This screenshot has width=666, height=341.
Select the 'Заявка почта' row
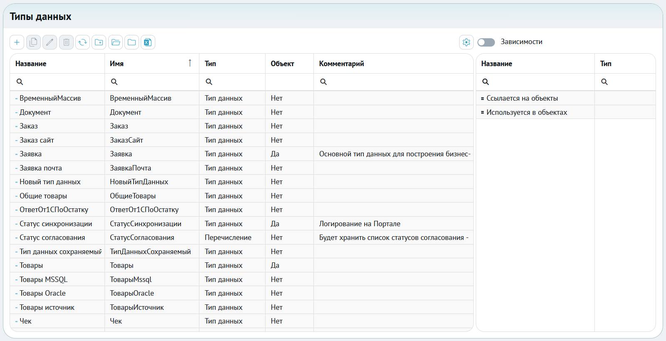pyautogui.click(x=241, y=168)
